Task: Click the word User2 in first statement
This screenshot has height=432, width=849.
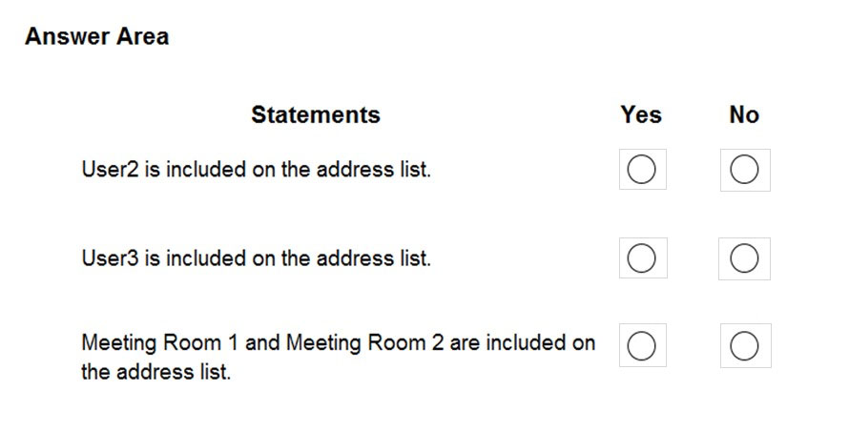Action: tap(110, 170)
